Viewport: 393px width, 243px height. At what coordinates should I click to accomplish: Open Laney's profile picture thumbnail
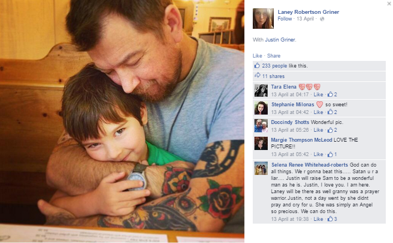click(263, 18)
